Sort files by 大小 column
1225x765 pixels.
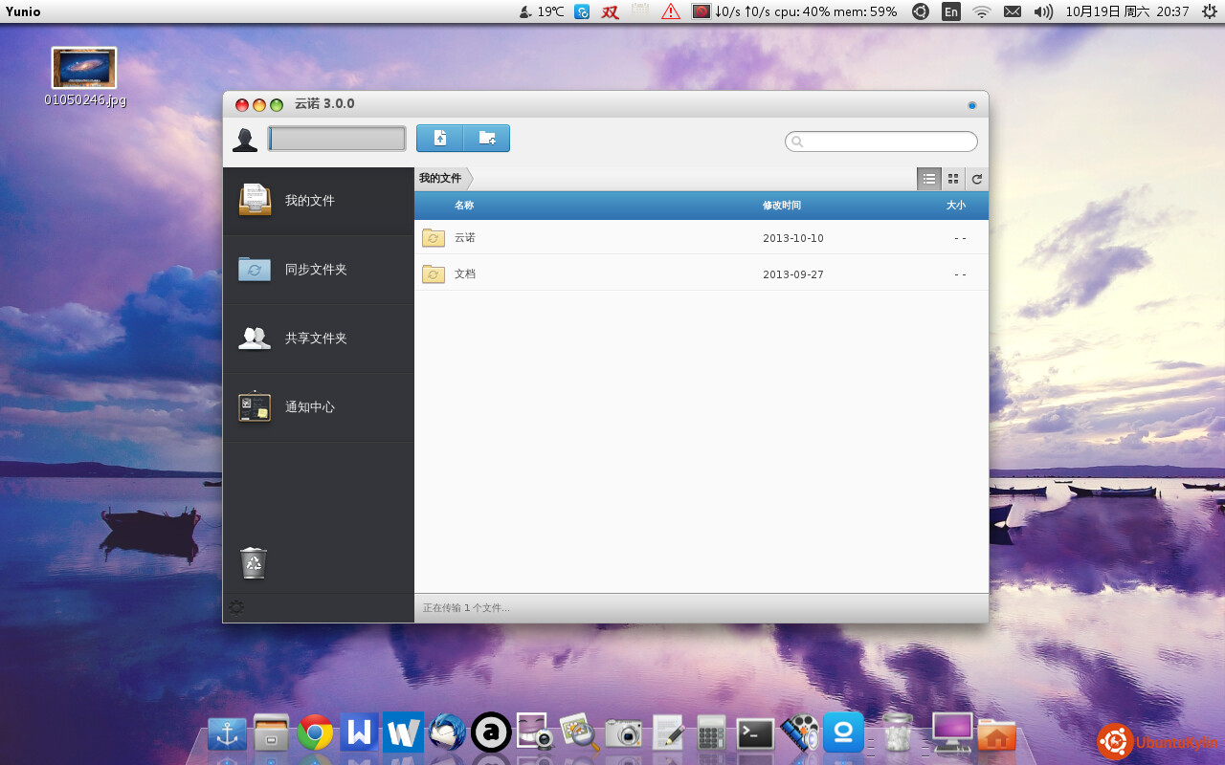(x=955, y=206)
